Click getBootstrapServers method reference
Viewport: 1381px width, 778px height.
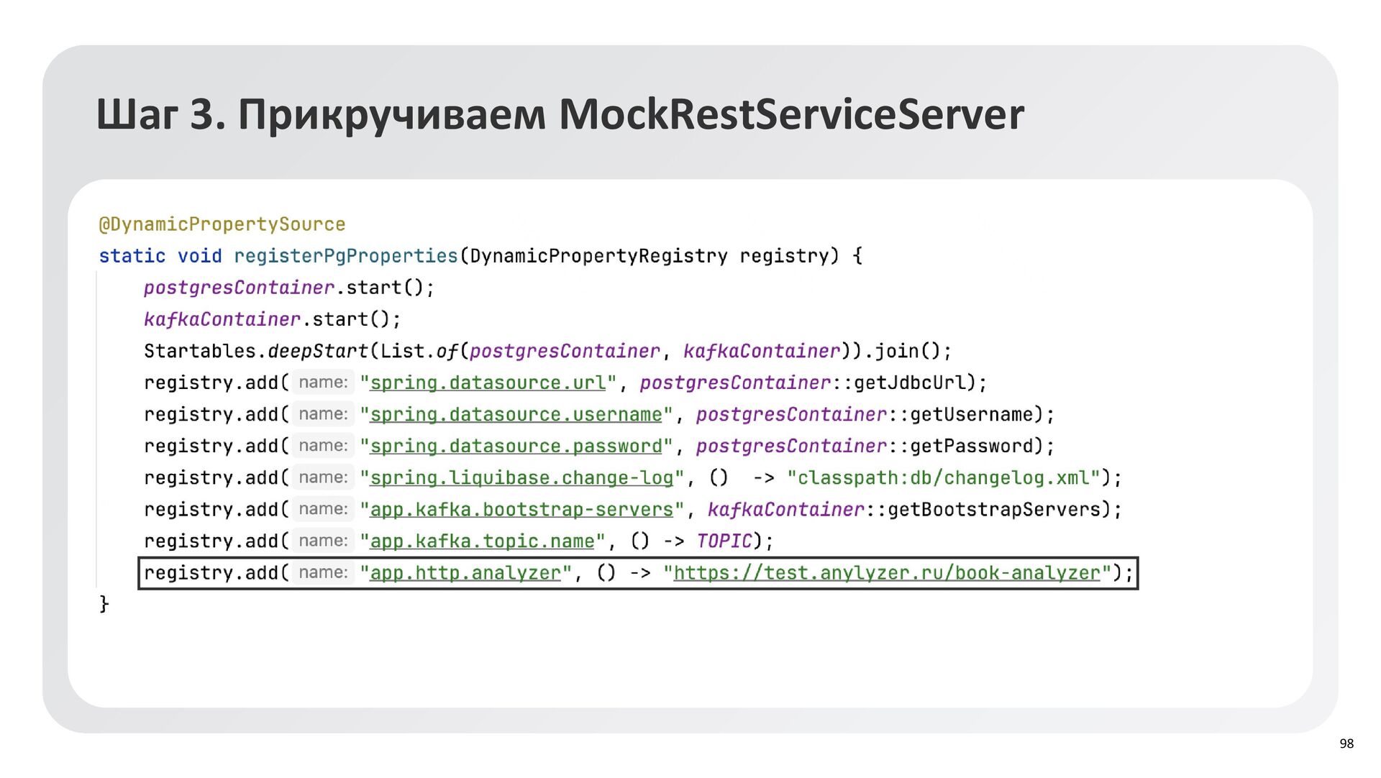[x=994, y=509]
